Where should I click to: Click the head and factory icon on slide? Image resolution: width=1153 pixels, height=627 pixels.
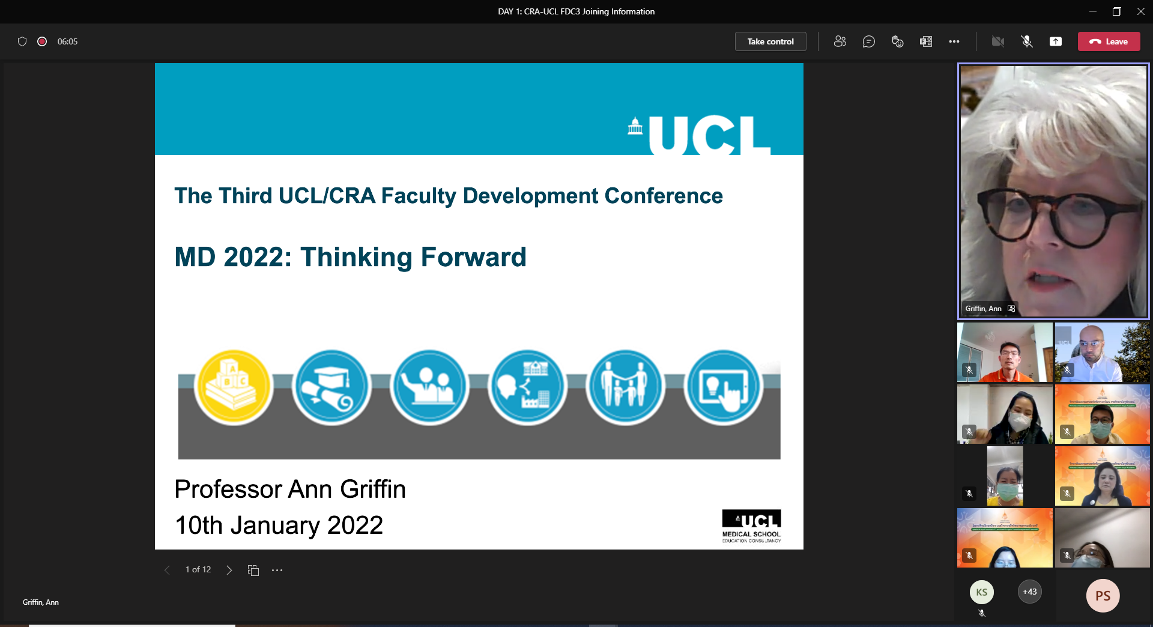[x=527, y=387]
